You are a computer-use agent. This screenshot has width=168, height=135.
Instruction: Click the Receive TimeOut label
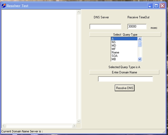pos(138,17)
